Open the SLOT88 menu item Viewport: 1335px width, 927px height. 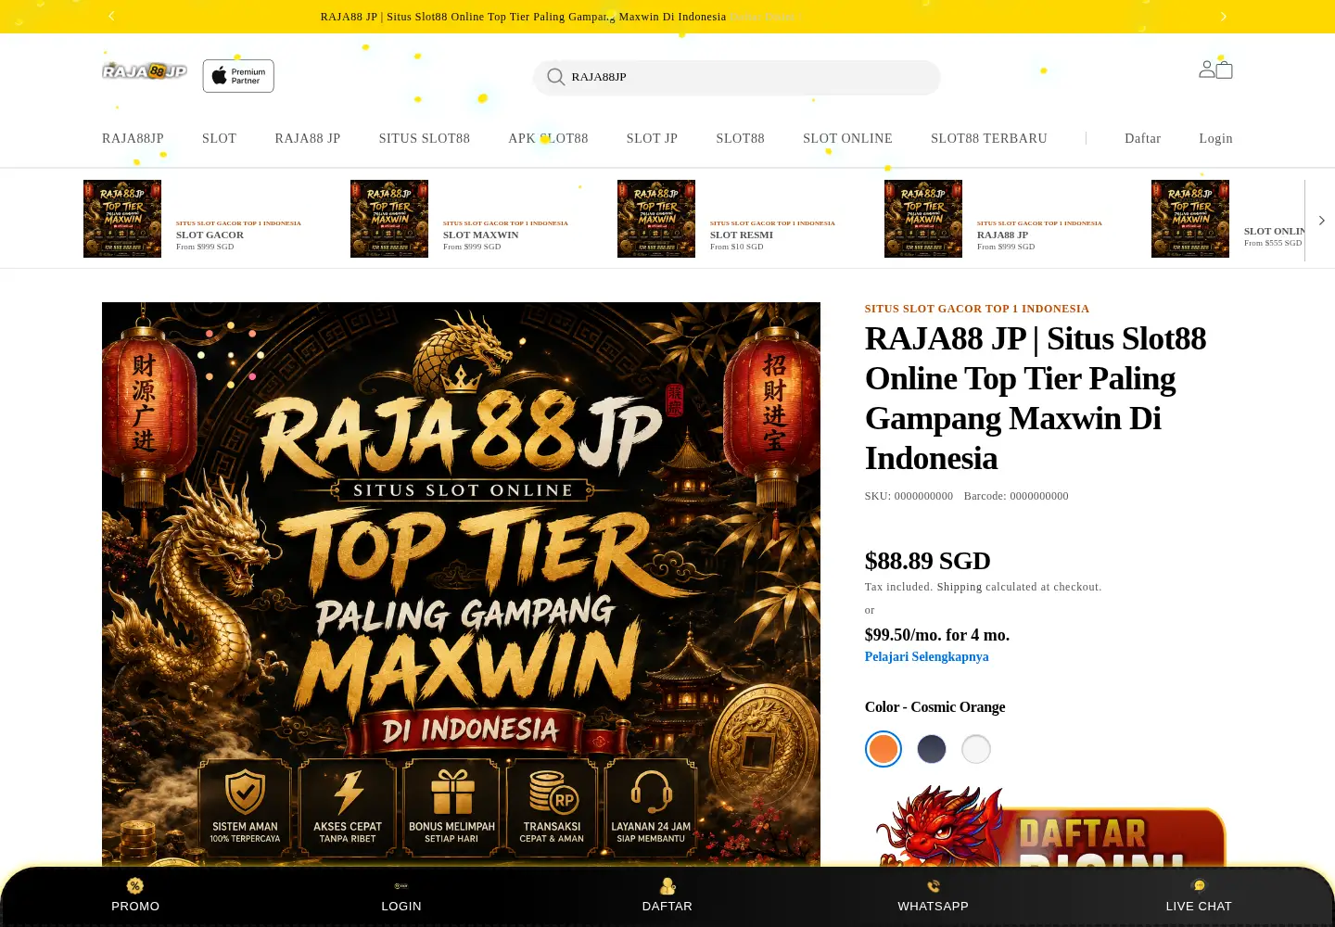740,138
